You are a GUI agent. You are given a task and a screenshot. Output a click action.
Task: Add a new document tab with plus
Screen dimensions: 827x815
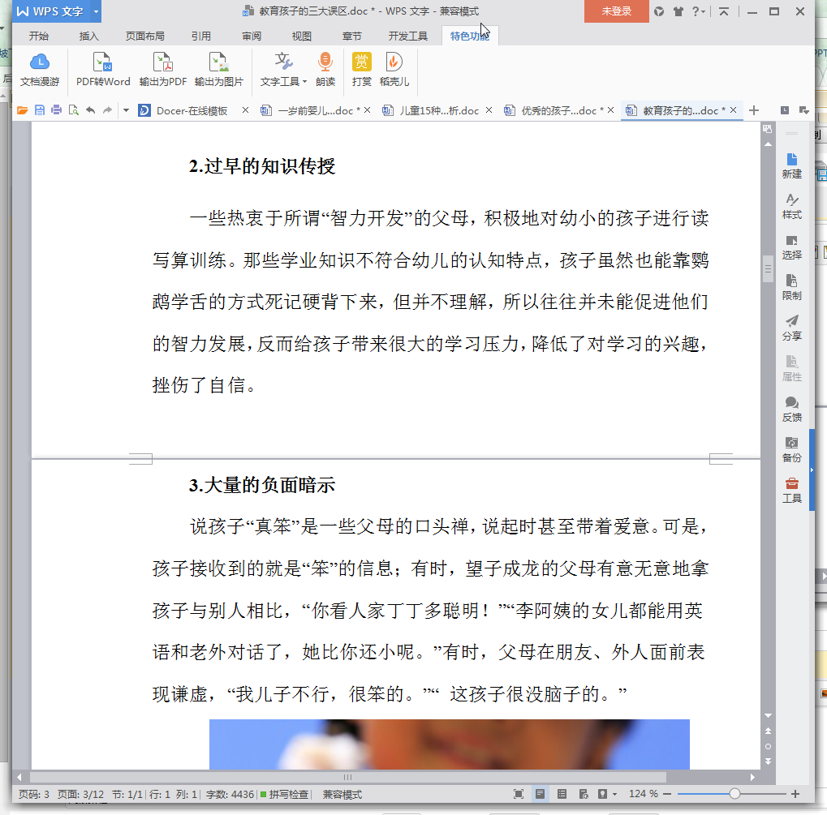754,110
